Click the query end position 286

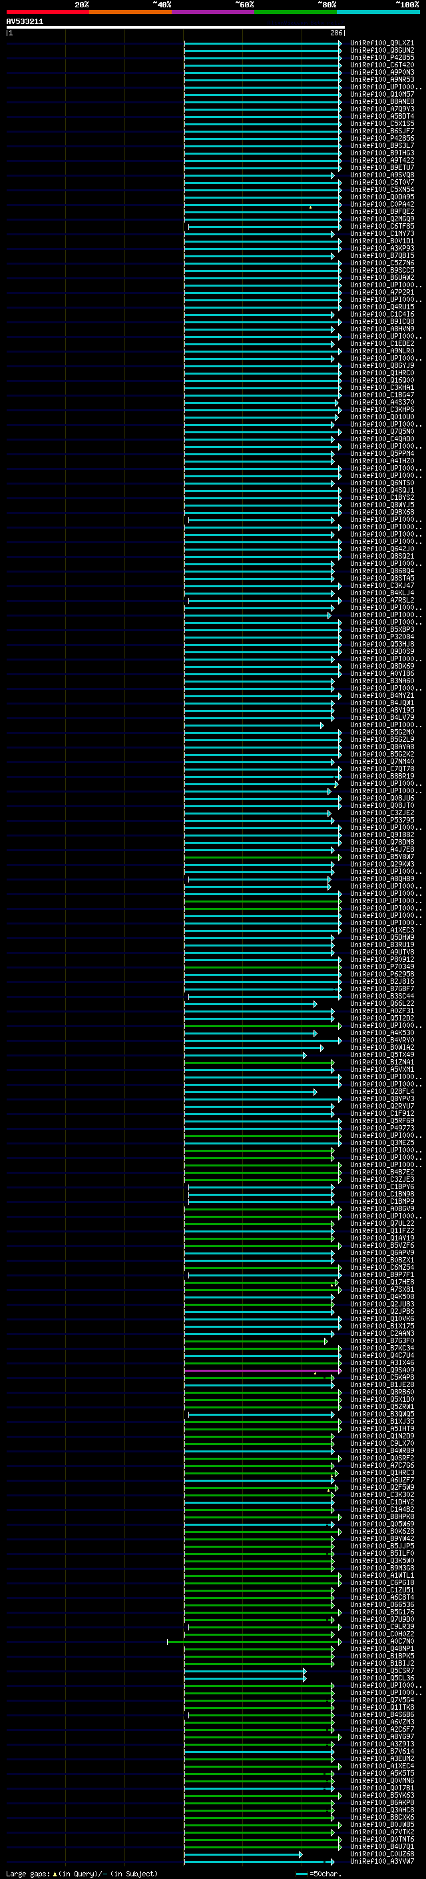(335, 33)
